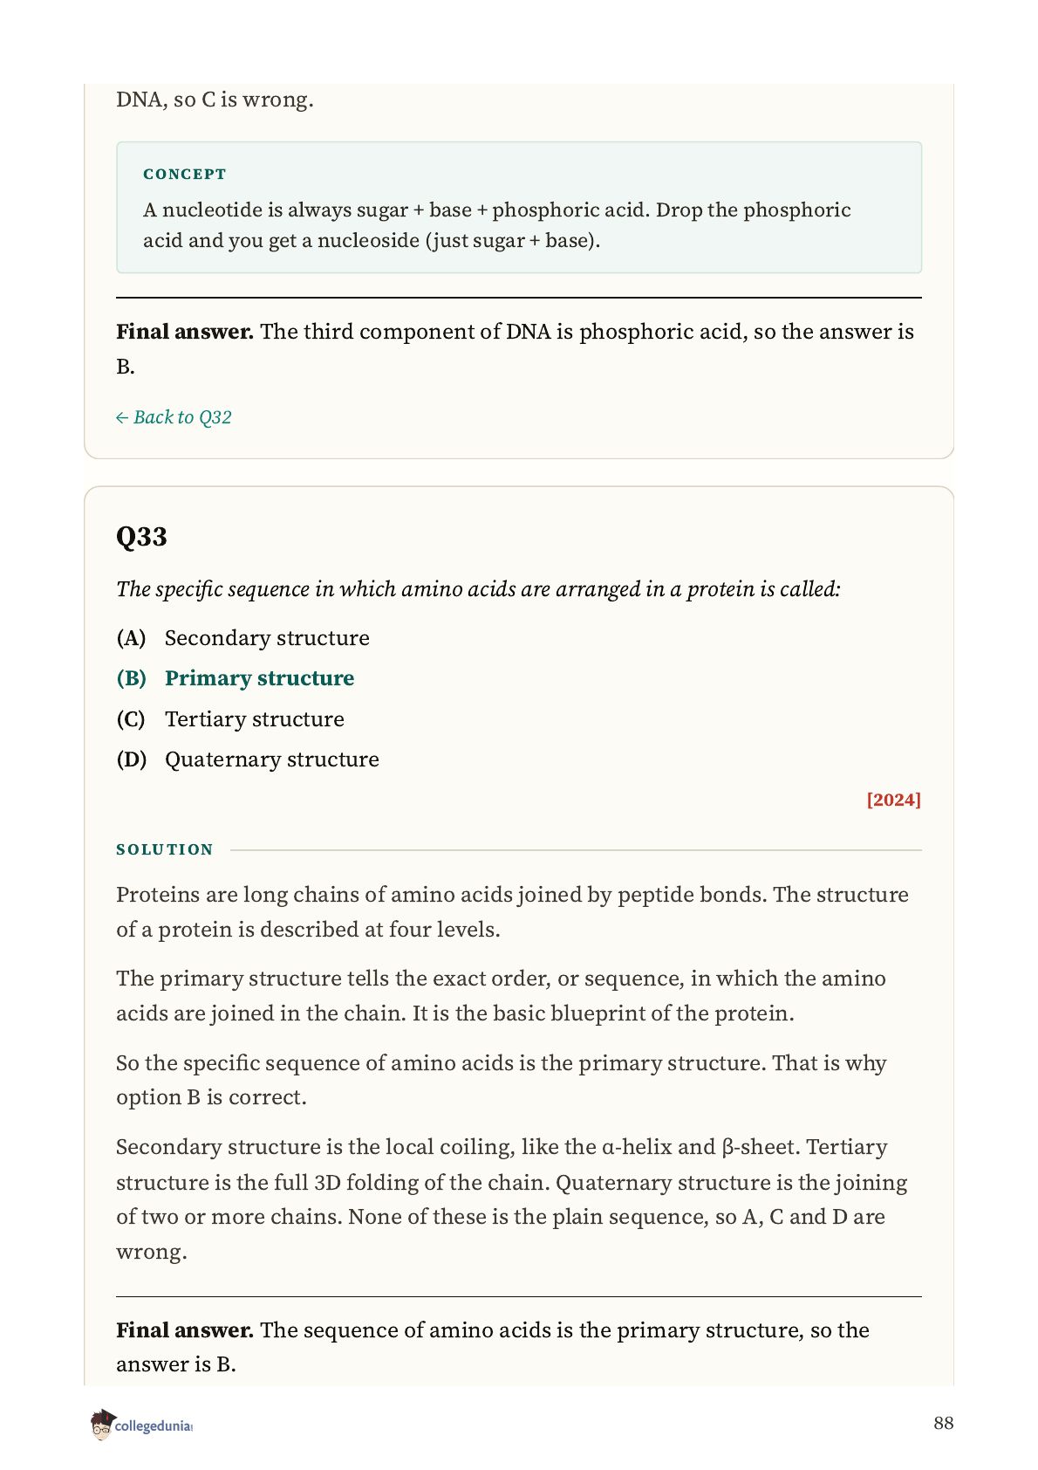
Task: Select option A Secondary structure
Action: tap(242, 638)
